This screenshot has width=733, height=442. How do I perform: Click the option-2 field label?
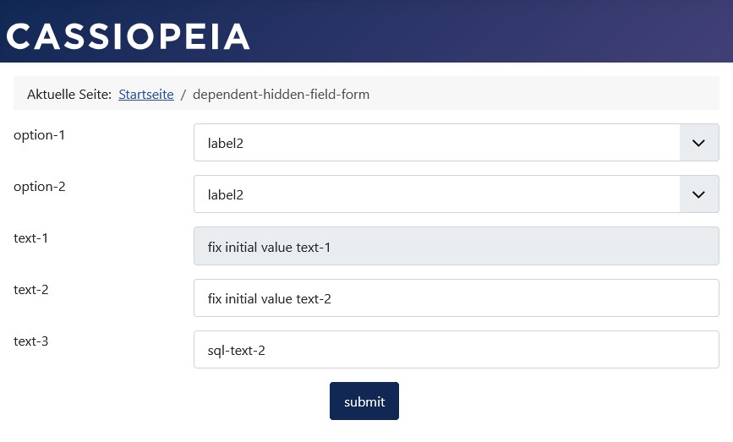point(39,187)
